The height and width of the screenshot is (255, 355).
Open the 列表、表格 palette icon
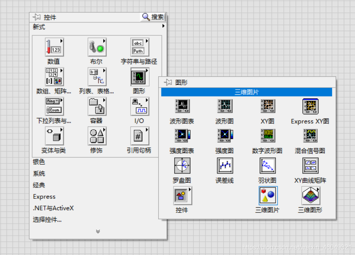97,77
